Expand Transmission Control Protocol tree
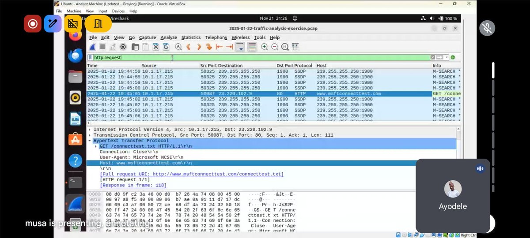 click(90, 135)
